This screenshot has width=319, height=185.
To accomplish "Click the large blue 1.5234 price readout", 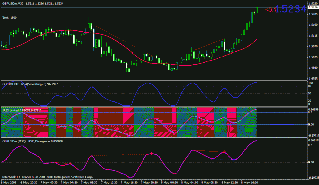I will [291, 9].
